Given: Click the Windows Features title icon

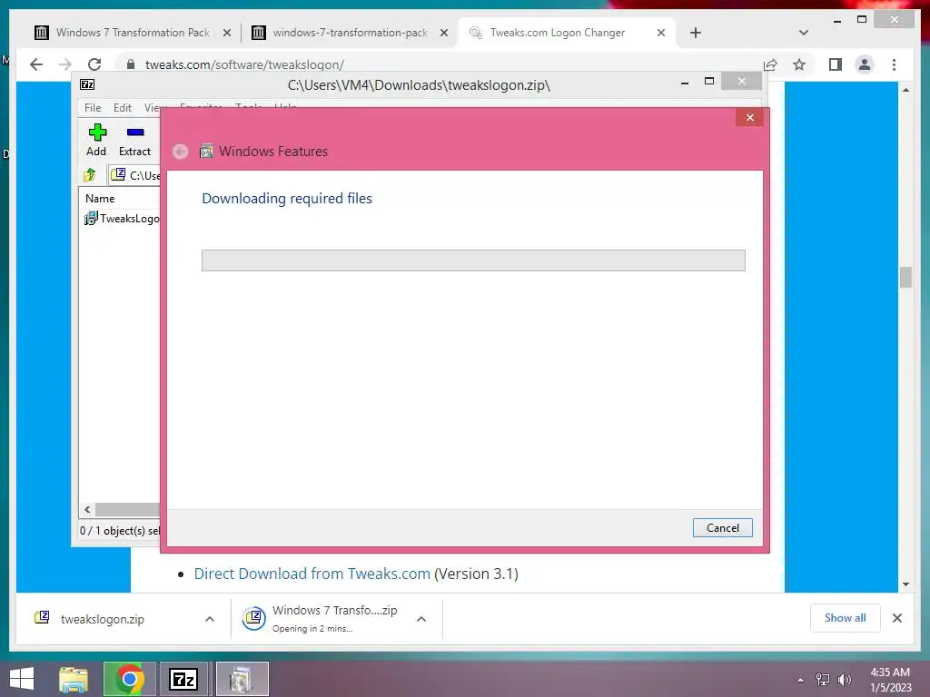Looking at the screenshot, I should [x=206, y=152].
